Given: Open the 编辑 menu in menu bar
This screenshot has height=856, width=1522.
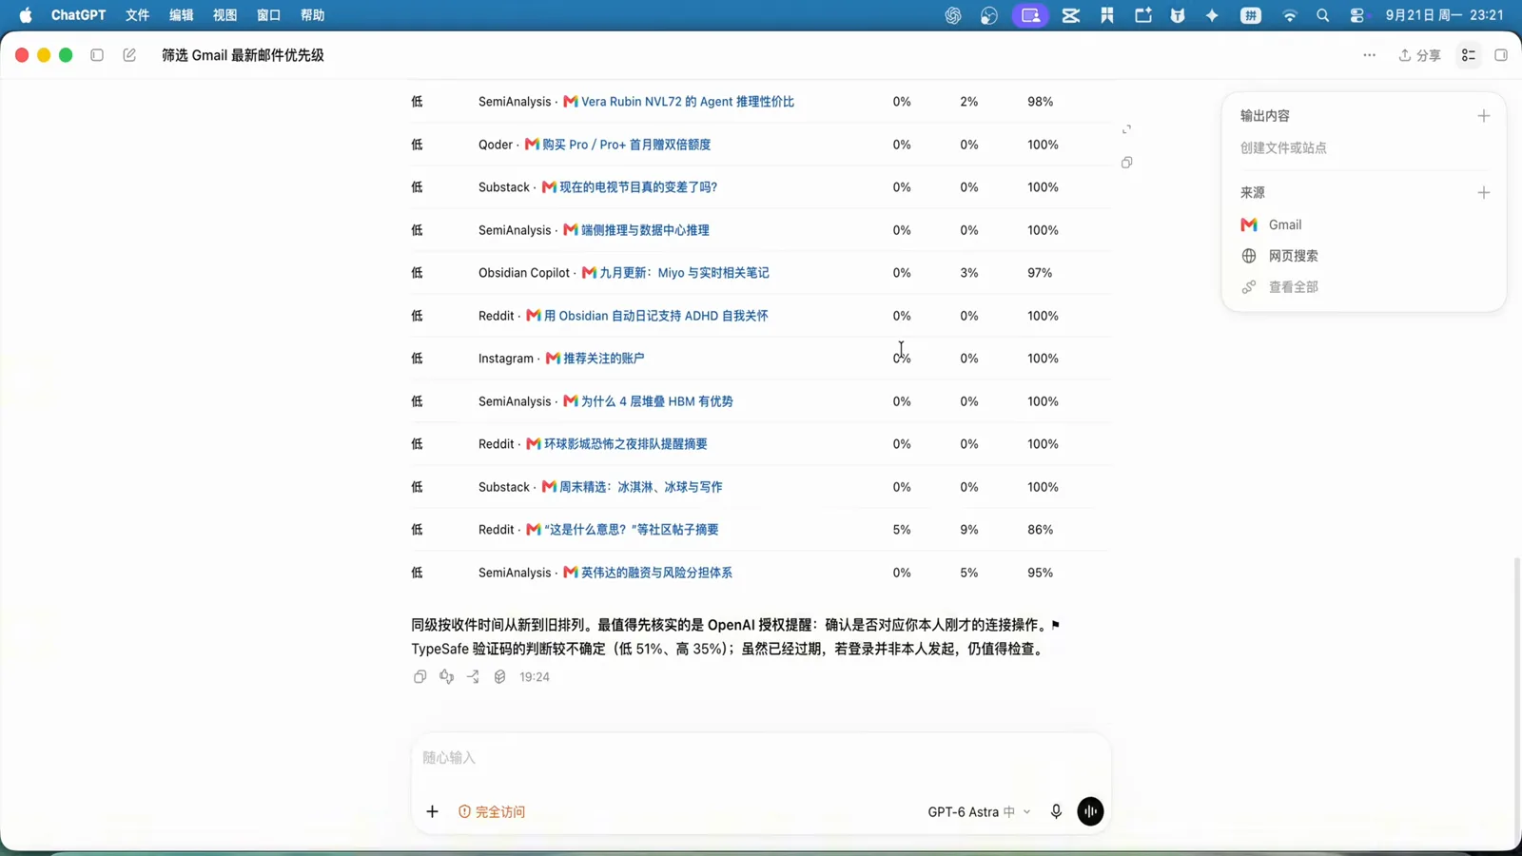Looking at the screenshot, I should (182, 15).
